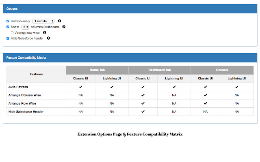Viewport: 260px width, 162px height.
Task: Click Auto Refresh checkmark for Home Lightning UI
Action: pyautogui.click(x=112, y=87)
